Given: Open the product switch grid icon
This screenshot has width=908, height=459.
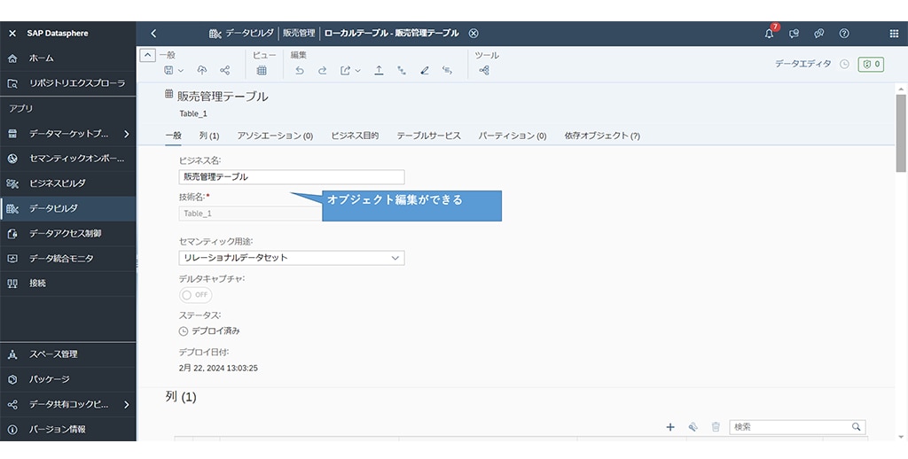Looking at the screenshot, I should [894, 34].
